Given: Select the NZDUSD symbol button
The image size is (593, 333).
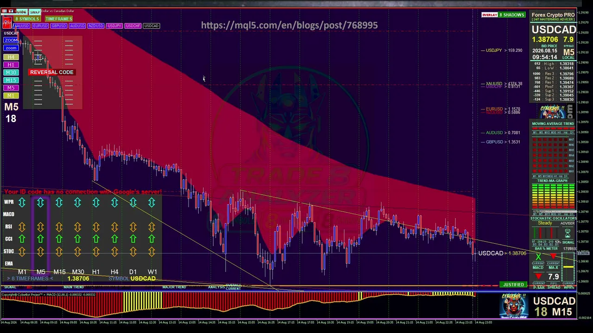Looking at the screenshot, I should (x=96, y=26).
